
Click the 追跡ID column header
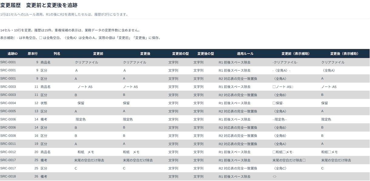point(13,54)
